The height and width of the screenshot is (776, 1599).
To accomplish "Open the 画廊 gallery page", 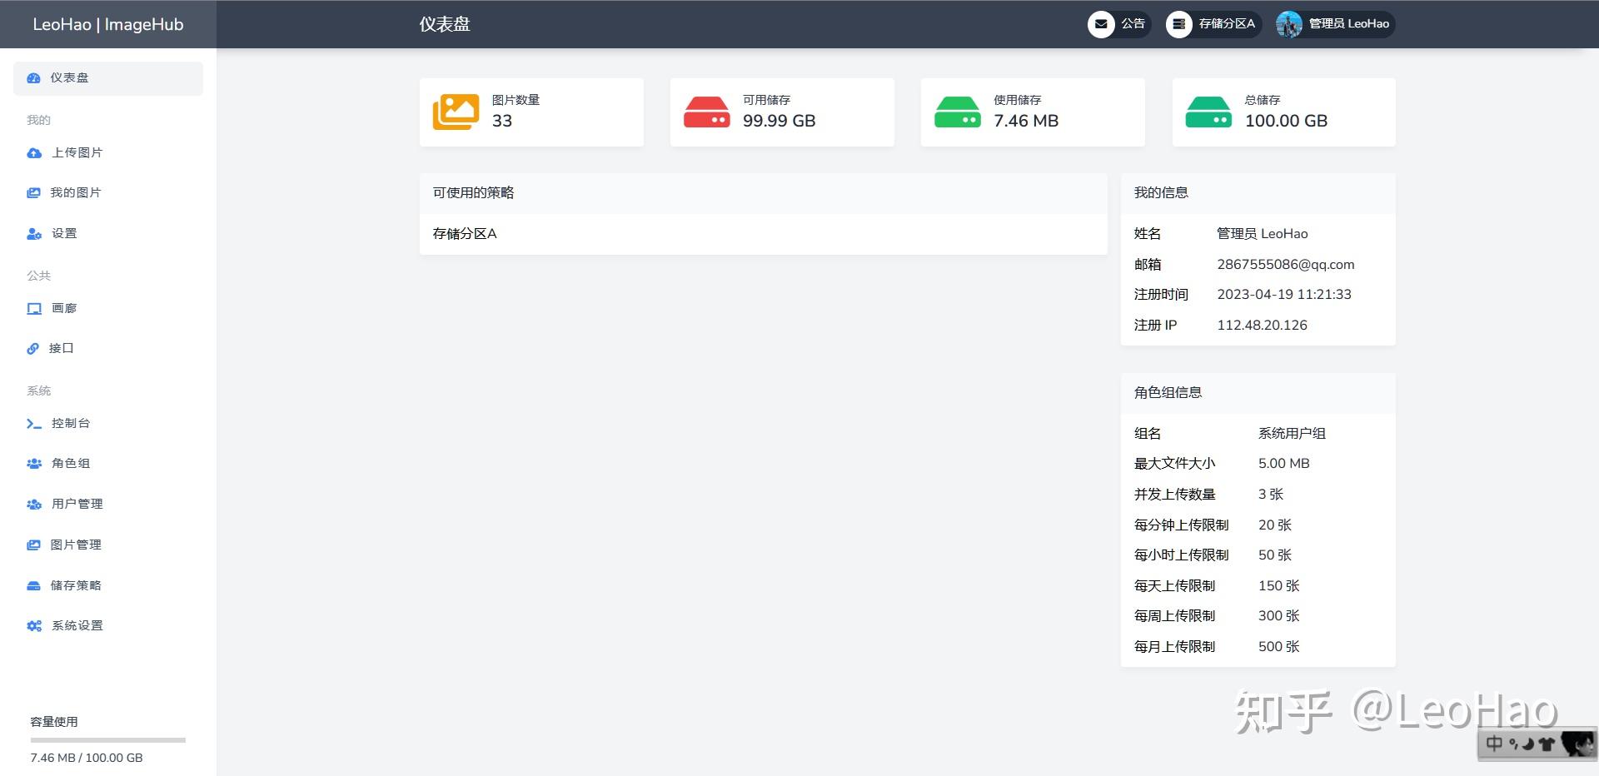I will 62,307.
